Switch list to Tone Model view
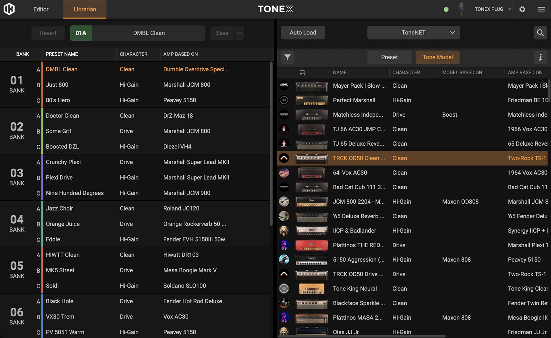The image size is (551, 338). click(437, 57)
